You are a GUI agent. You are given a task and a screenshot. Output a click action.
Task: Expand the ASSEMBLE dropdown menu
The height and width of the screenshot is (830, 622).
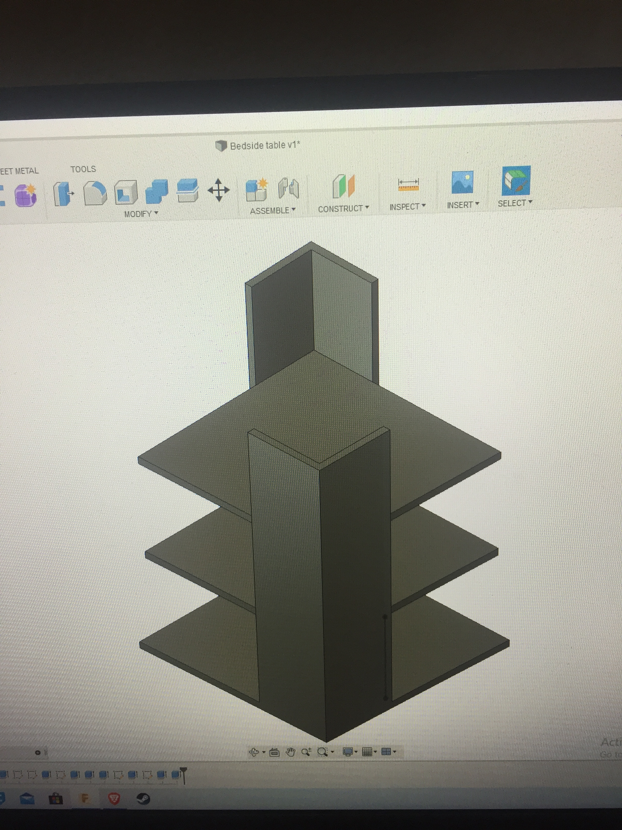pos(273,211)
